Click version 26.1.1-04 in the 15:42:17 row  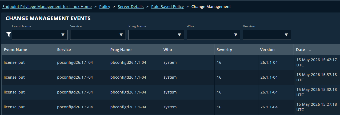click(269, 62)
